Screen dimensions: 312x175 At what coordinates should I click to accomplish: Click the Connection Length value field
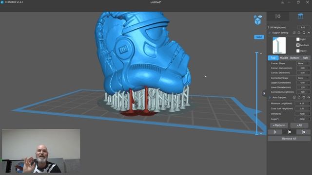point(303,92)
